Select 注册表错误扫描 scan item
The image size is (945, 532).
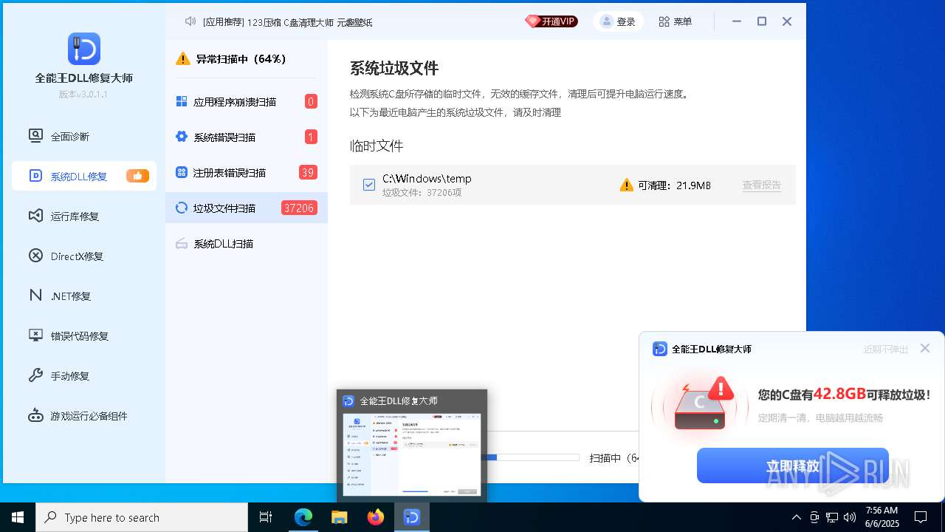247,172
